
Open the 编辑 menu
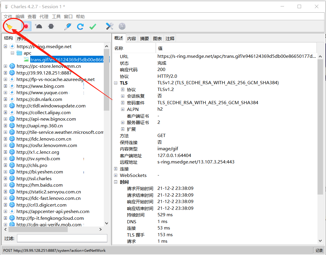coord(20,17)
